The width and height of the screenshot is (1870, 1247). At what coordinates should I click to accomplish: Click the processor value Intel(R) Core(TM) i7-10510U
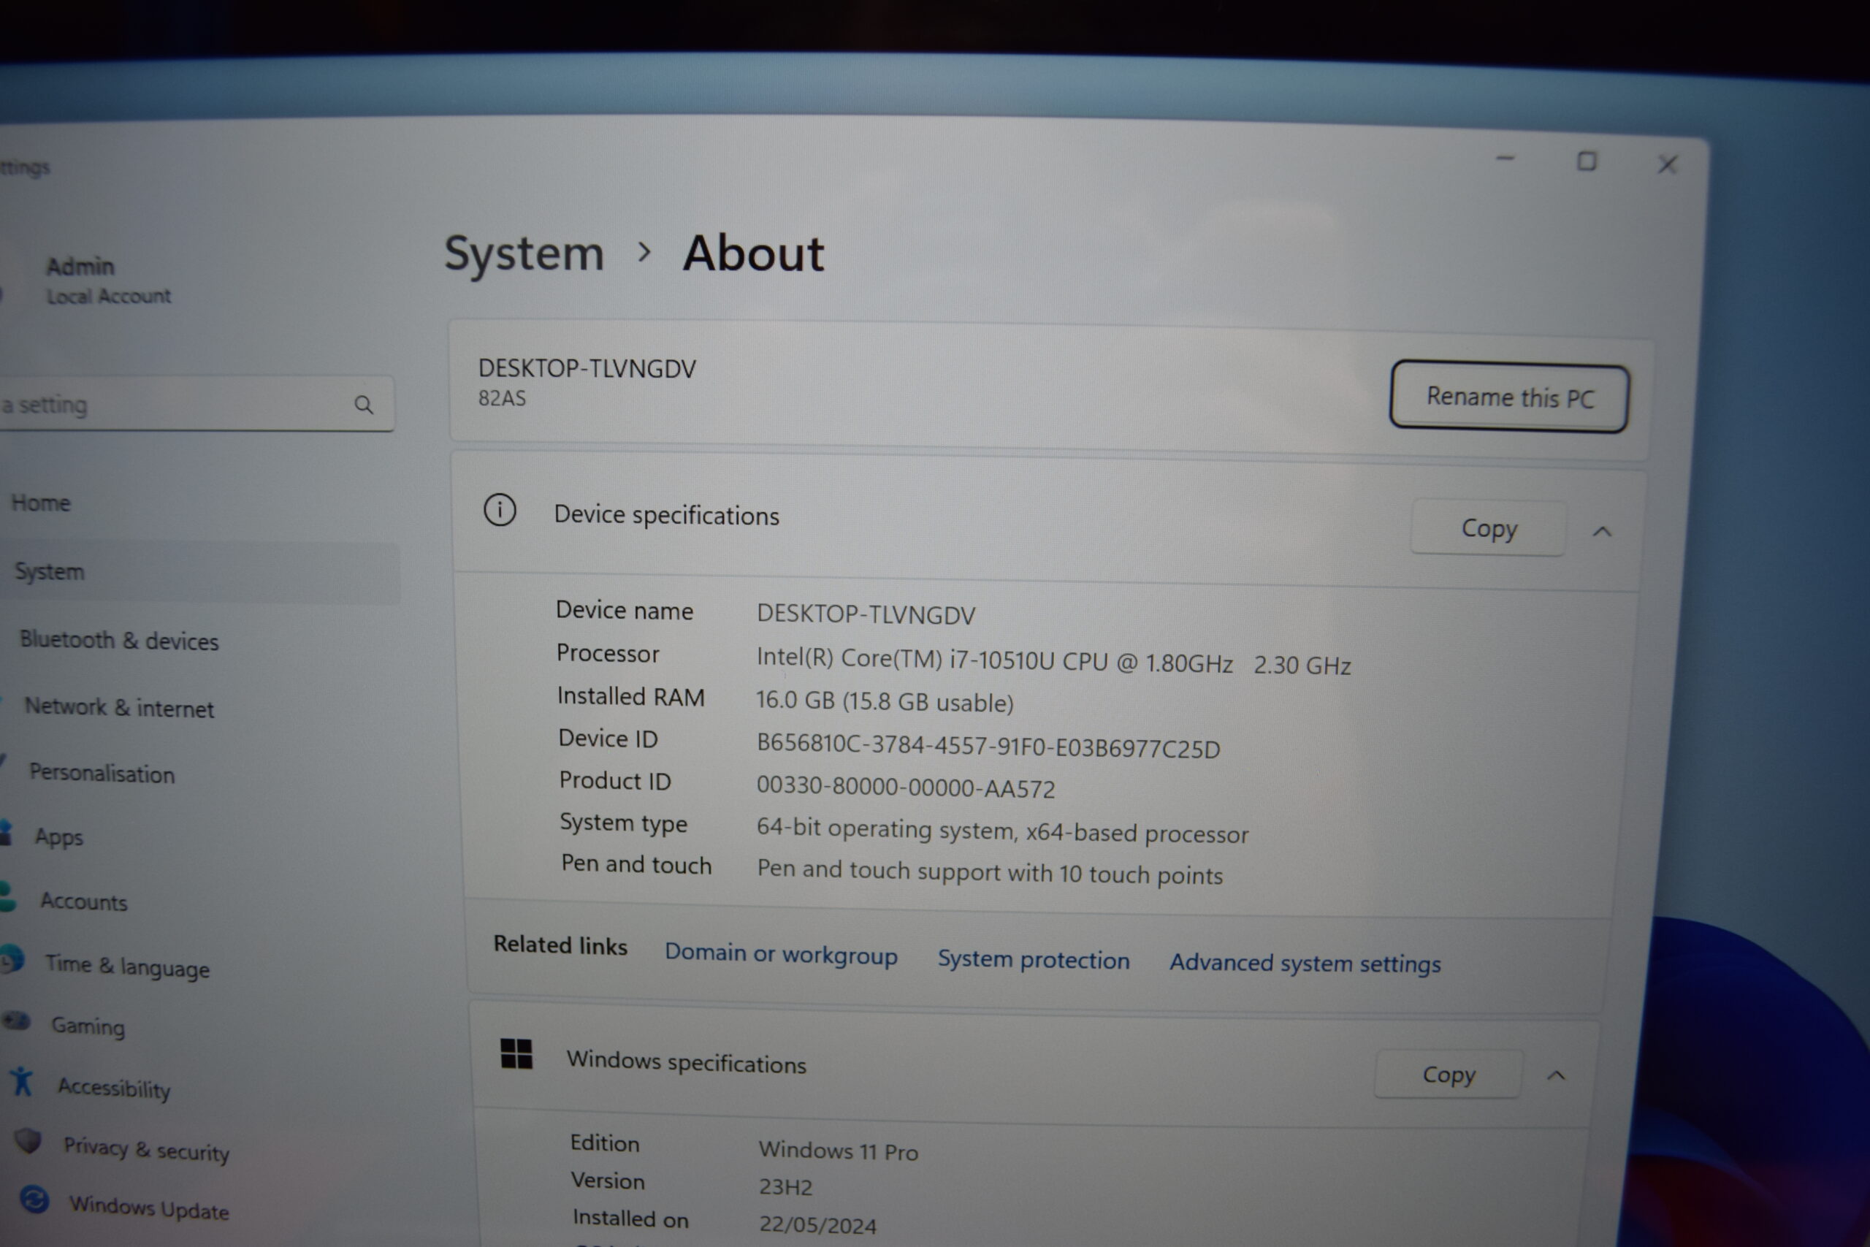tap(1053, 661)
